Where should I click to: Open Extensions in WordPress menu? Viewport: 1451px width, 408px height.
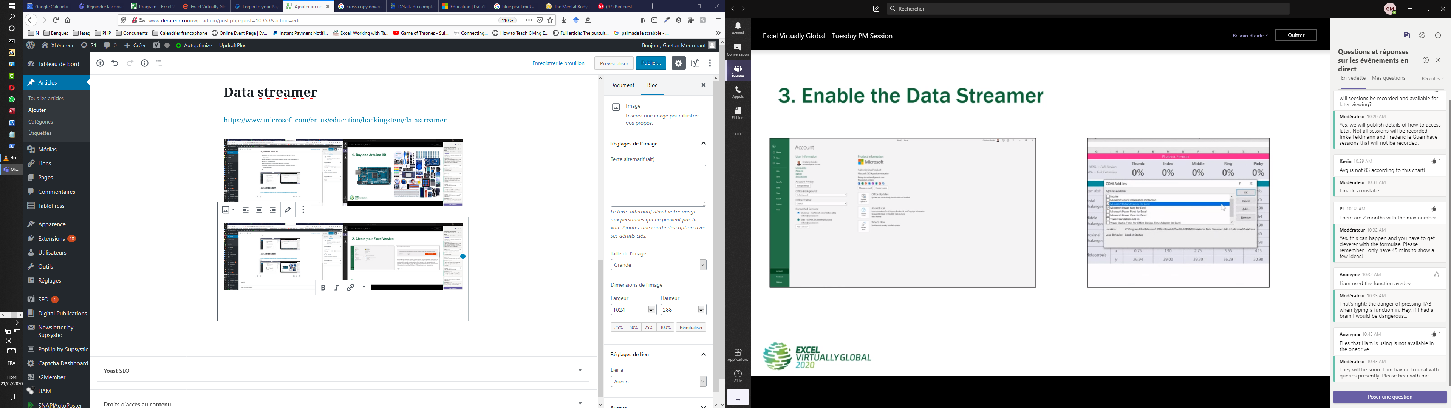click(52, 239)
